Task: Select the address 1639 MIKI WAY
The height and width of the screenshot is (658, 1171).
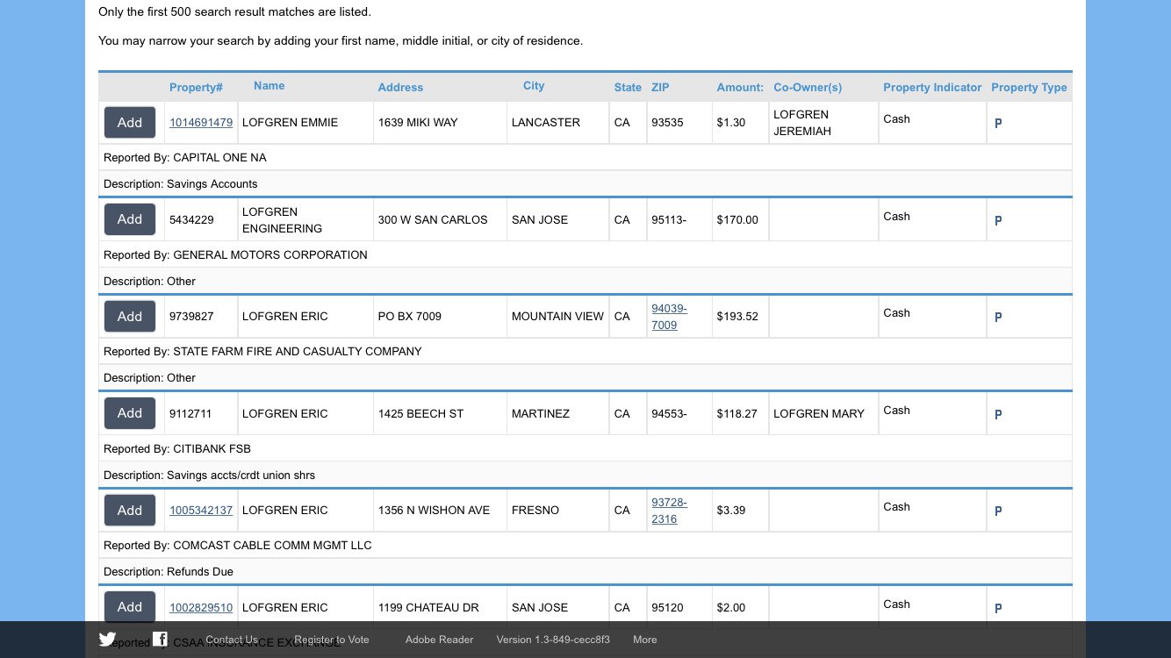Action: tap(418, 123)
